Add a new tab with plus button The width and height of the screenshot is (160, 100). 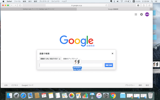[151, 9]
